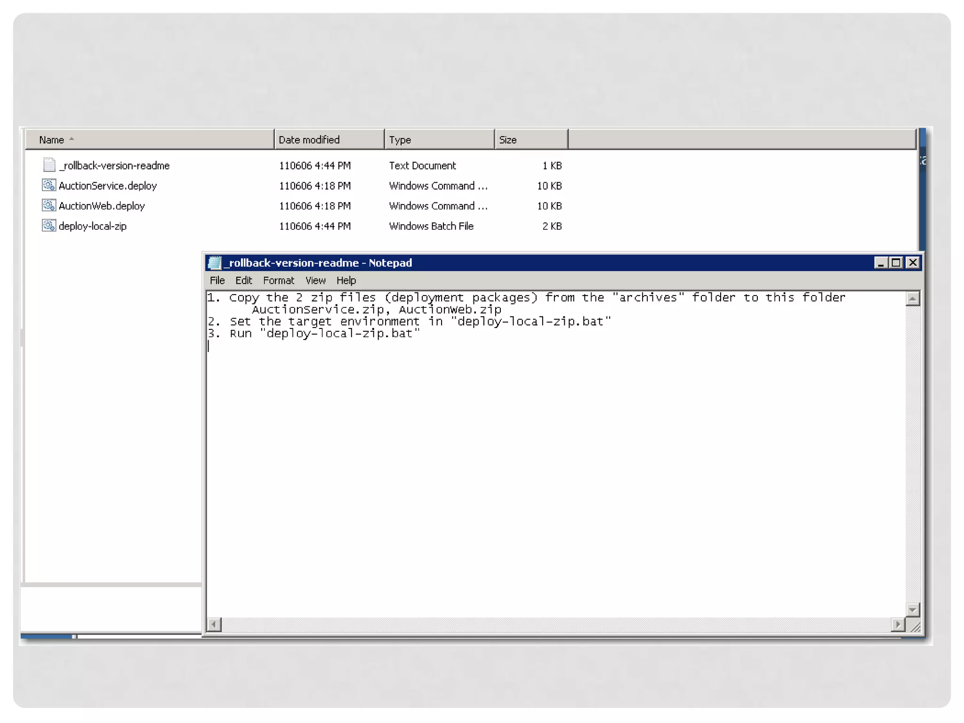Click the _rollback-version-readme text file icon
Viewport: 964px width, 723px height.
point(49,165)
